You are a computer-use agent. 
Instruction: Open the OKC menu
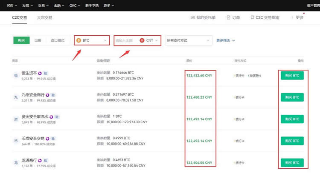click(x=75, y=6)
